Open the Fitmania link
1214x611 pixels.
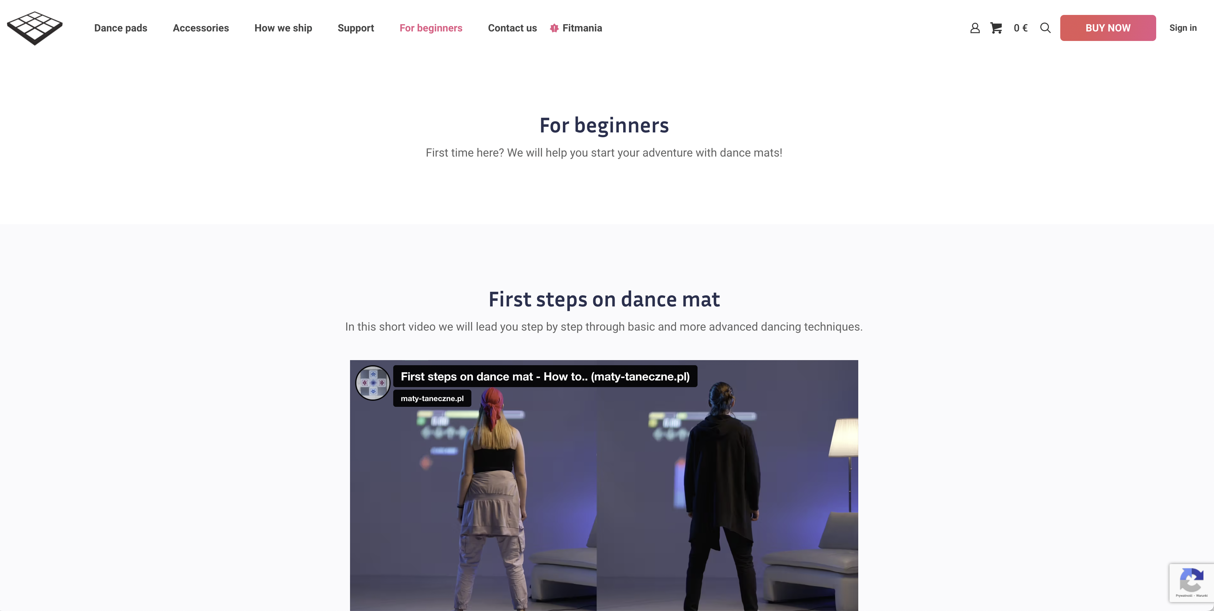pos(582,28)
